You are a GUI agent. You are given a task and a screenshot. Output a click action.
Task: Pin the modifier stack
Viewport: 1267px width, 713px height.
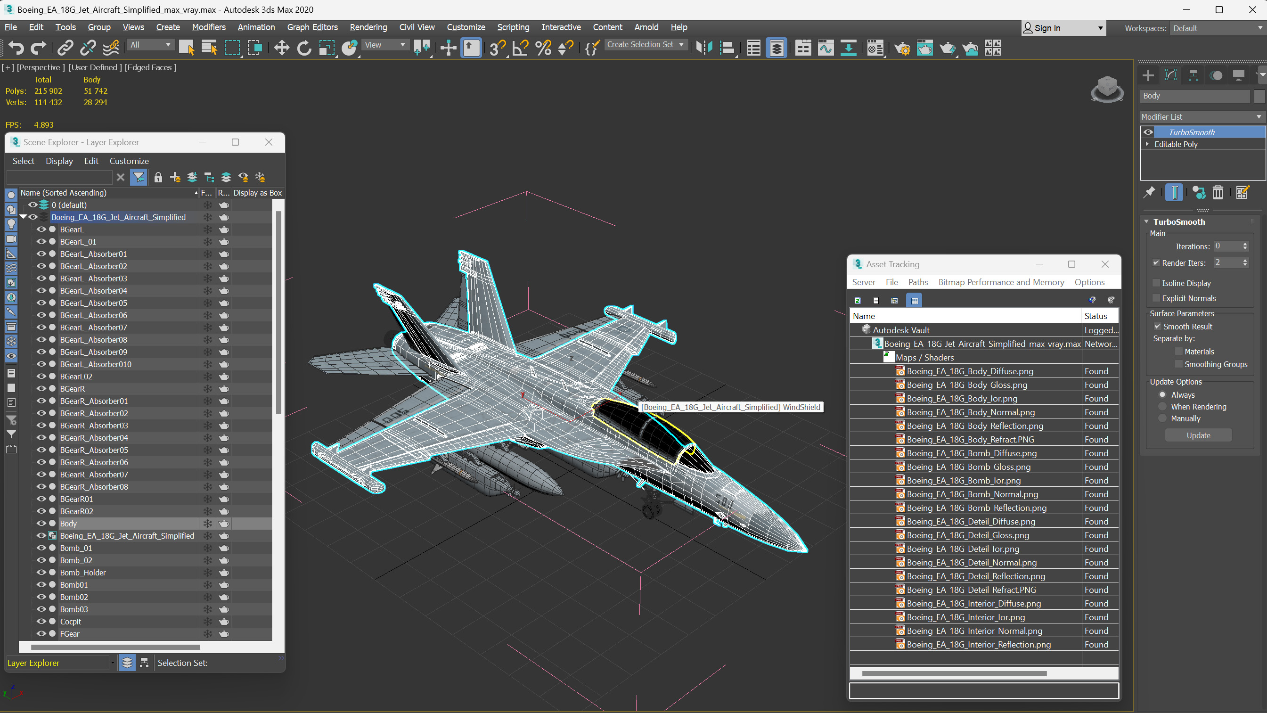1149,192
